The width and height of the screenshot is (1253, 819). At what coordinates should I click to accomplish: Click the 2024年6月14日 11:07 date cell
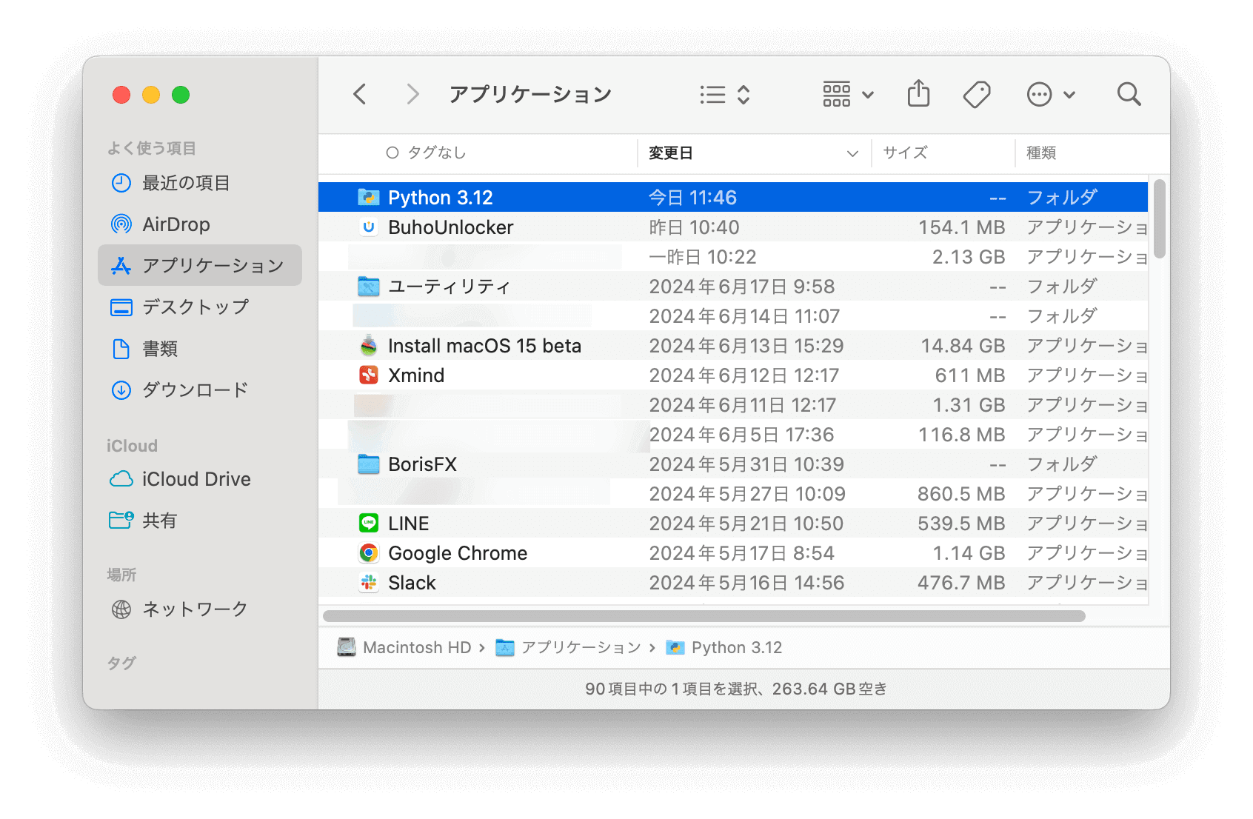click(744, 316)
